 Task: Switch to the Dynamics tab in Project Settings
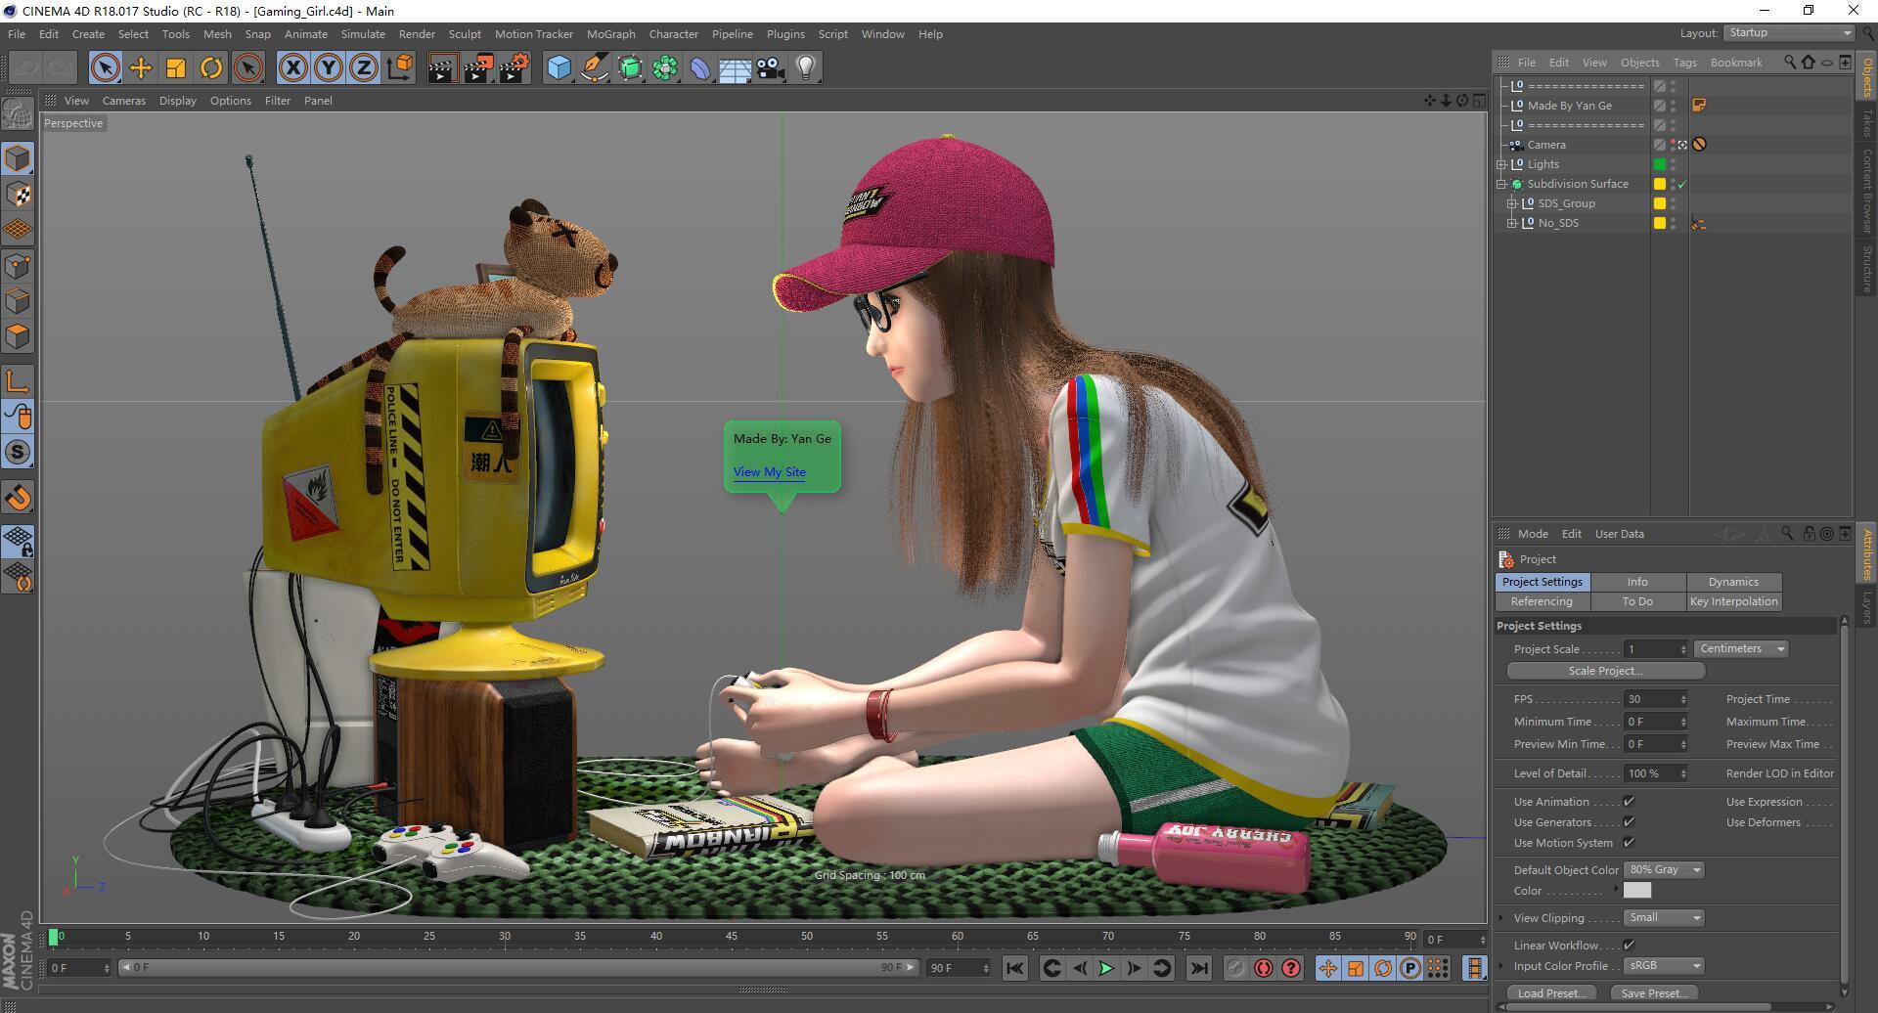click(x=1732, y=582)
